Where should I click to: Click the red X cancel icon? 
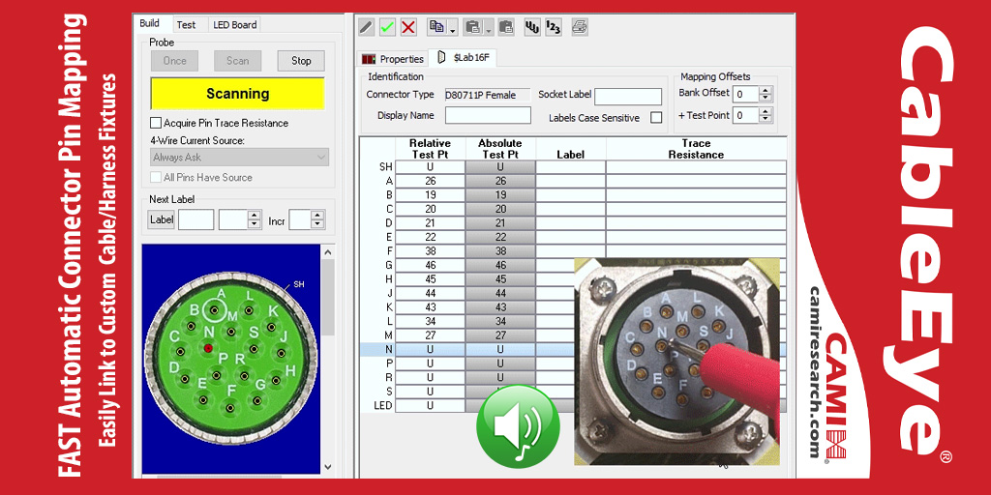tap(409, 27)
